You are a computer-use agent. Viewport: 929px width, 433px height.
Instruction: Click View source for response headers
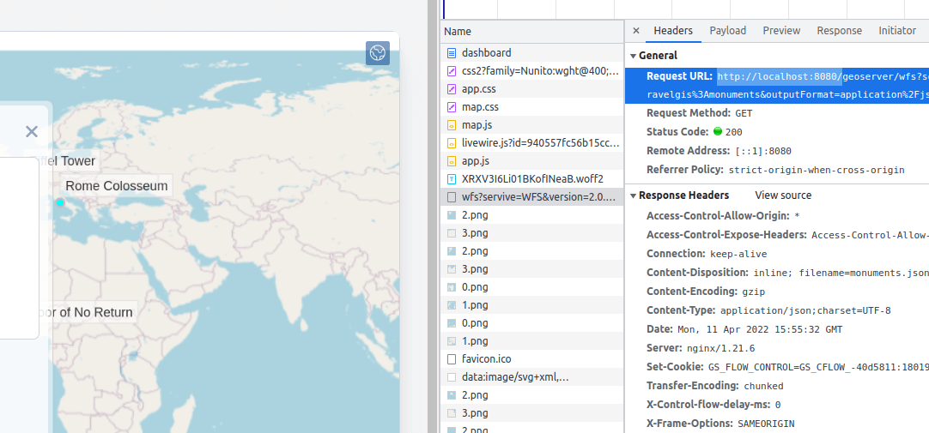tap(783, 195)
